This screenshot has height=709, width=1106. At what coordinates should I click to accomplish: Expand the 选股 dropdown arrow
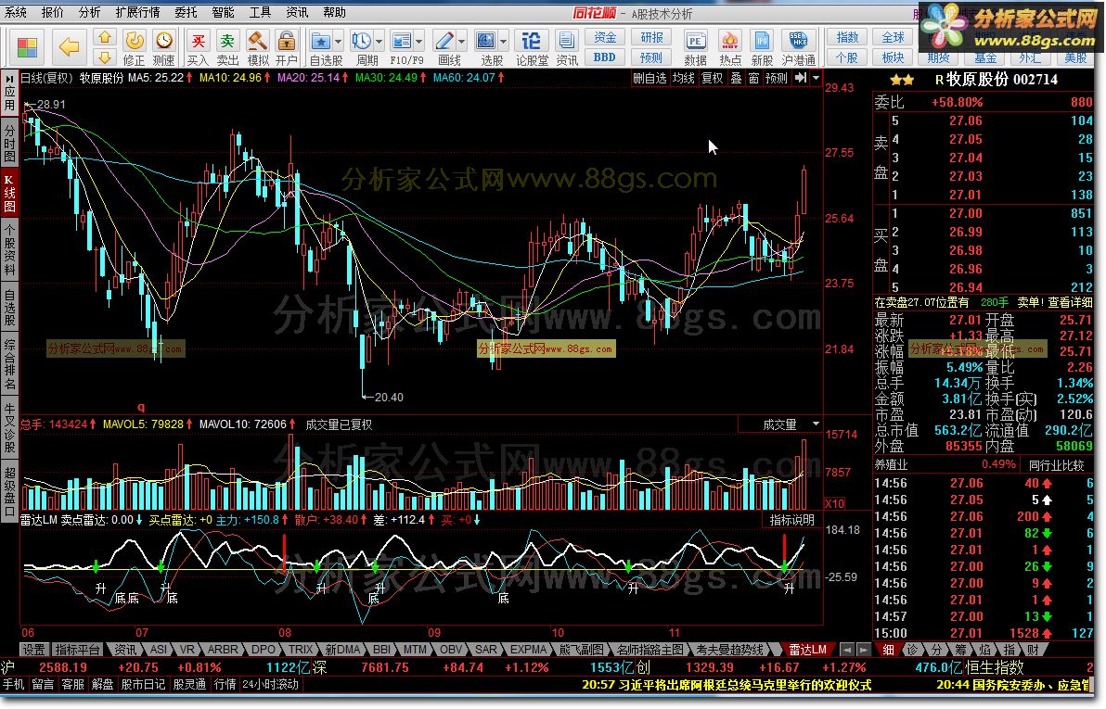[x=504, y=41]
